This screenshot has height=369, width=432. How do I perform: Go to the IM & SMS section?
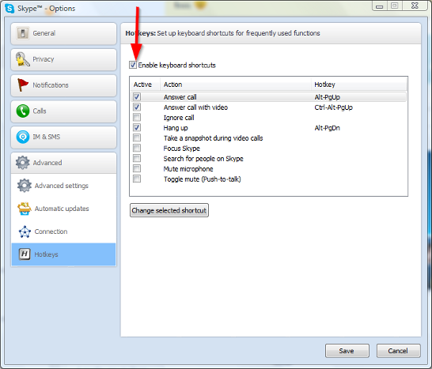63,137
